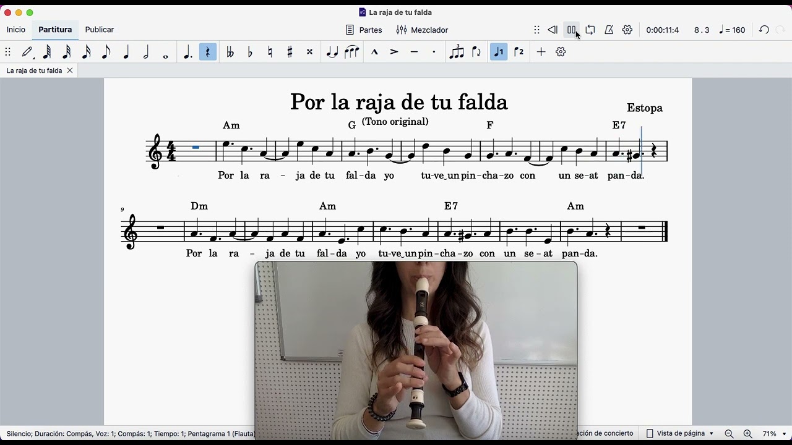Click the recorder player video overlay

[416, 350]
